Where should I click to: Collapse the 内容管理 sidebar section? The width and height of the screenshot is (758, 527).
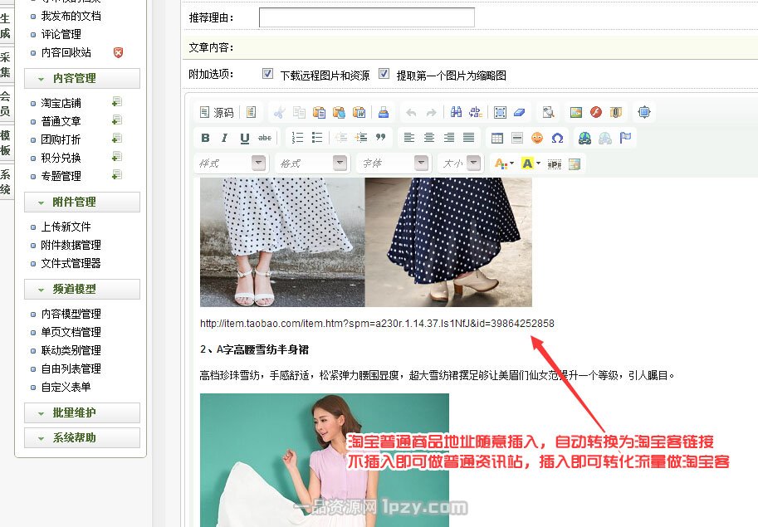point(82,78)
